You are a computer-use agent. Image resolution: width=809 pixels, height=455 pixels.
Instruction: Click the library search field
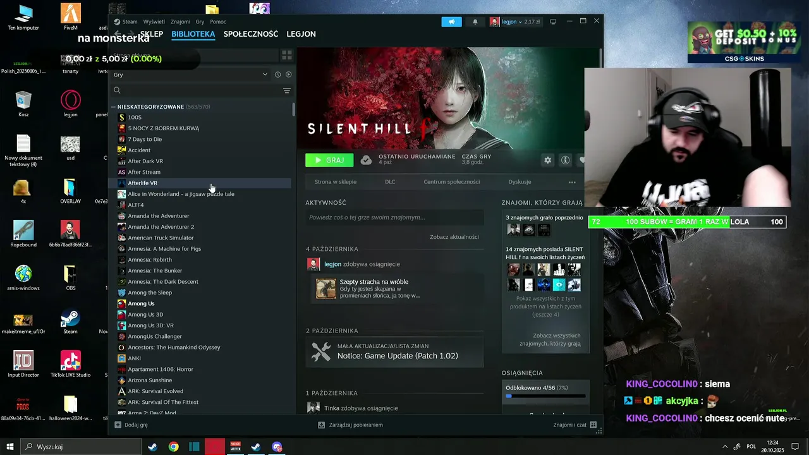196,90
